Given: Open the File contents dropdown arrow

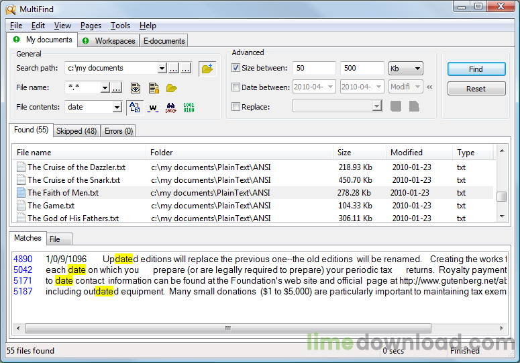Looking at the screenshot, I should click(117, 108).
